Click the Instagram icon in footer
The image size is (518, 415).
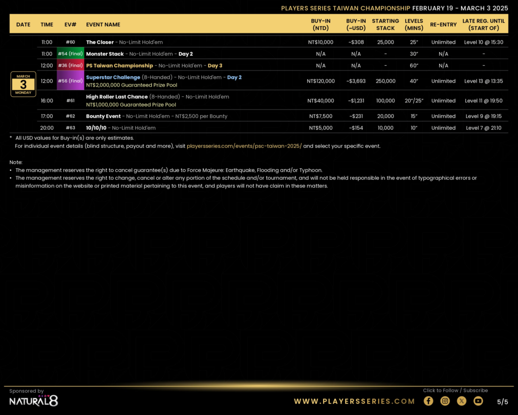[445, 401]
